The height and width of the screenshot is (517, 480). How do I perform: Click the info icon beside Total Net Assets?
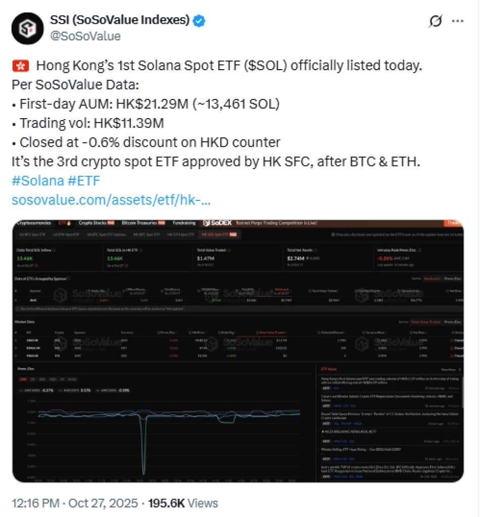click(x=314, y=250)
